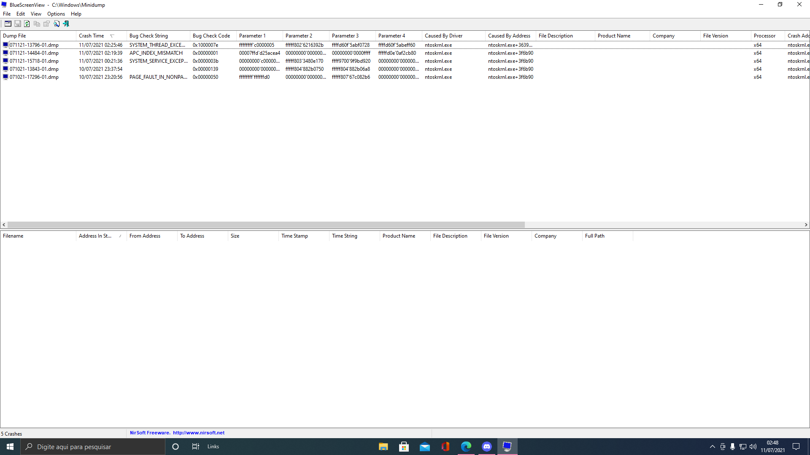Open Advanced Options toolbar icon
The image size is (810, 455).
tap(8, 24)
